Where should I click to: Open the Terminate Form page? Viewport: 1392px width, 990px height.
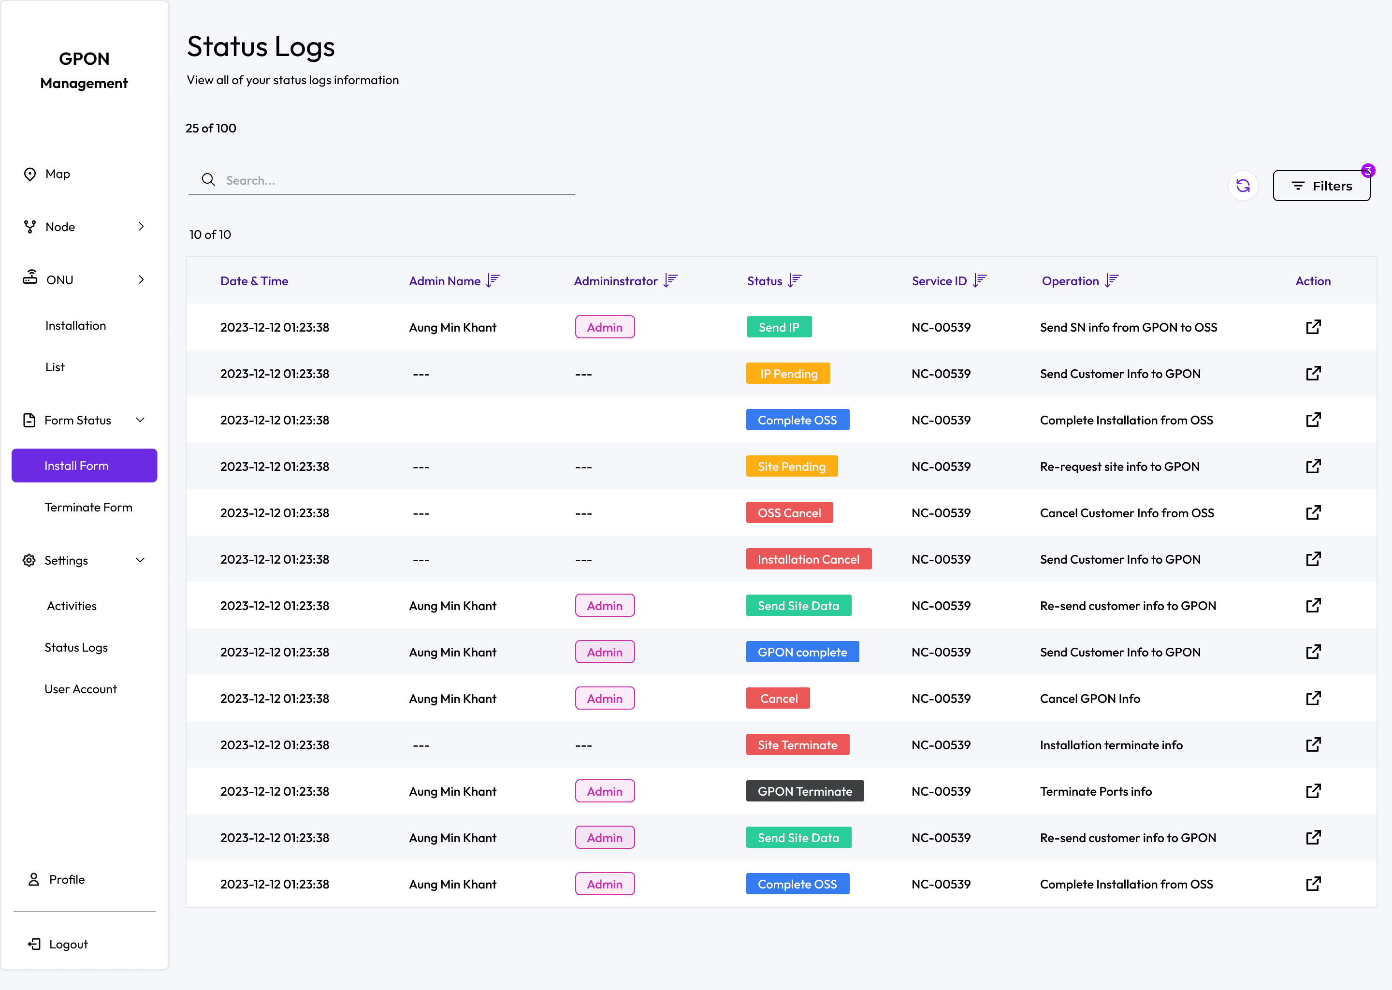(x=88, y=507)
